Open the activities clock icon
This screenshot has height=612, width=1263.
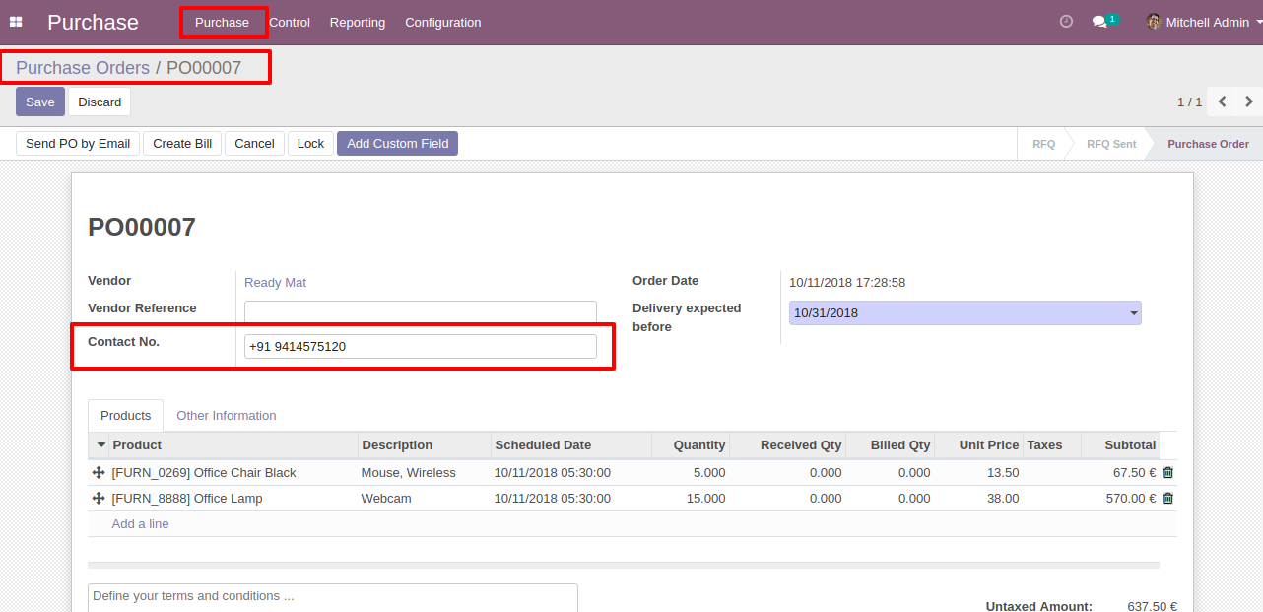pyautogui.click(x=1066, y=22)
